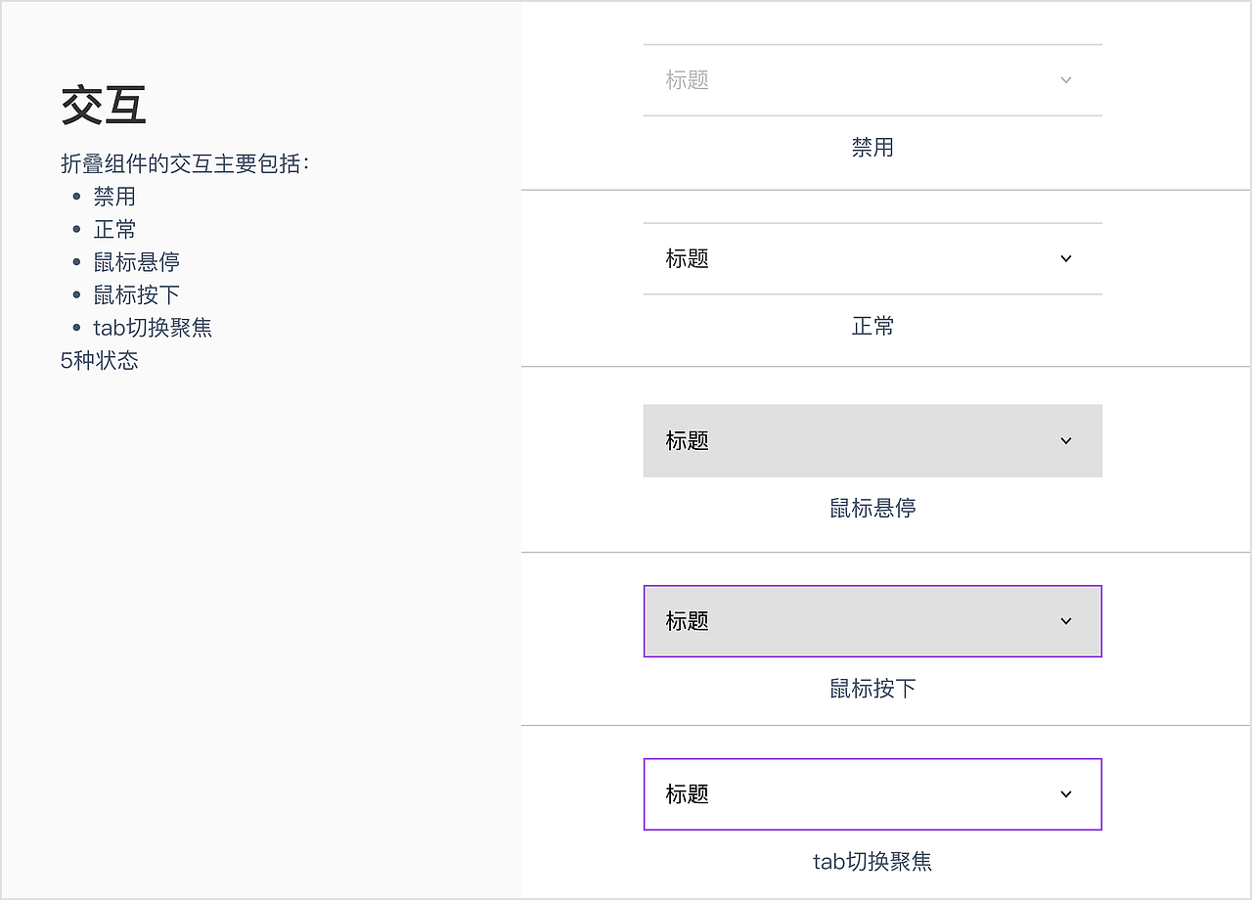Toggle the normal-state 标题 accordion
Screen dimensions: 1252x900
point(872,258)
